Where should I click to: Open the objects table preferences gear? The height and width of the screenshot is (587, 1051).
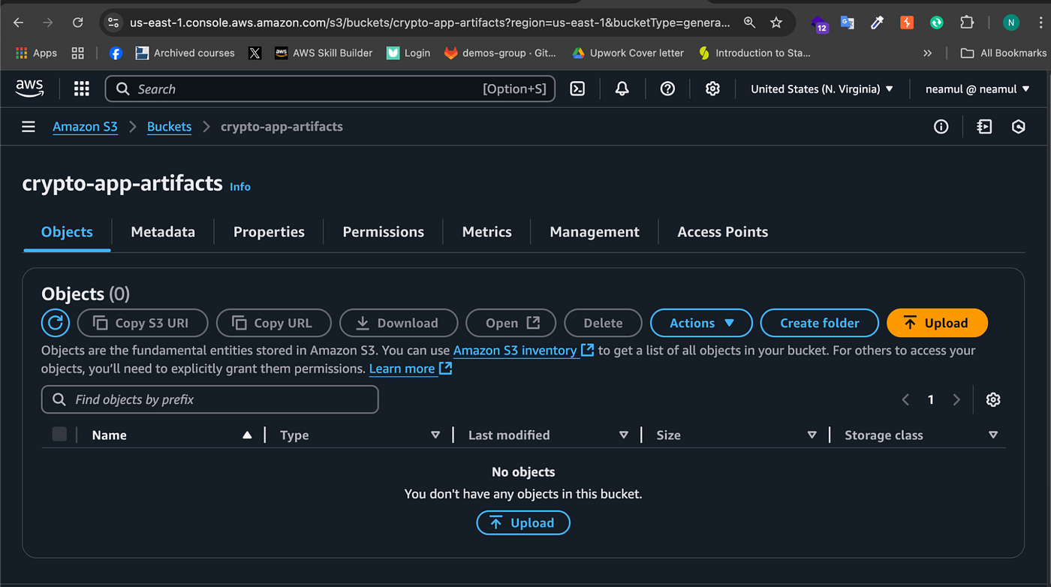pyautogui.click(x=993, y=399)
